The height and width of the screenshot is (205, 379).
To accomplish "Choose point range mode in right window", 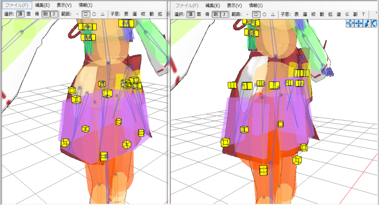I will coord(247,14).
